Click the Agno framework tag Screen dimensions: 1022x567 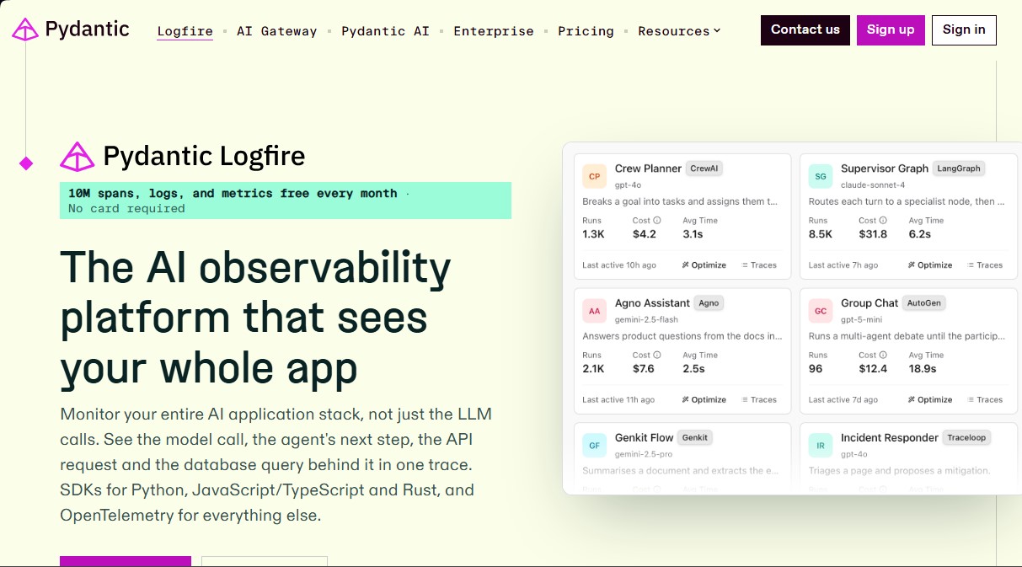(709, 303)
